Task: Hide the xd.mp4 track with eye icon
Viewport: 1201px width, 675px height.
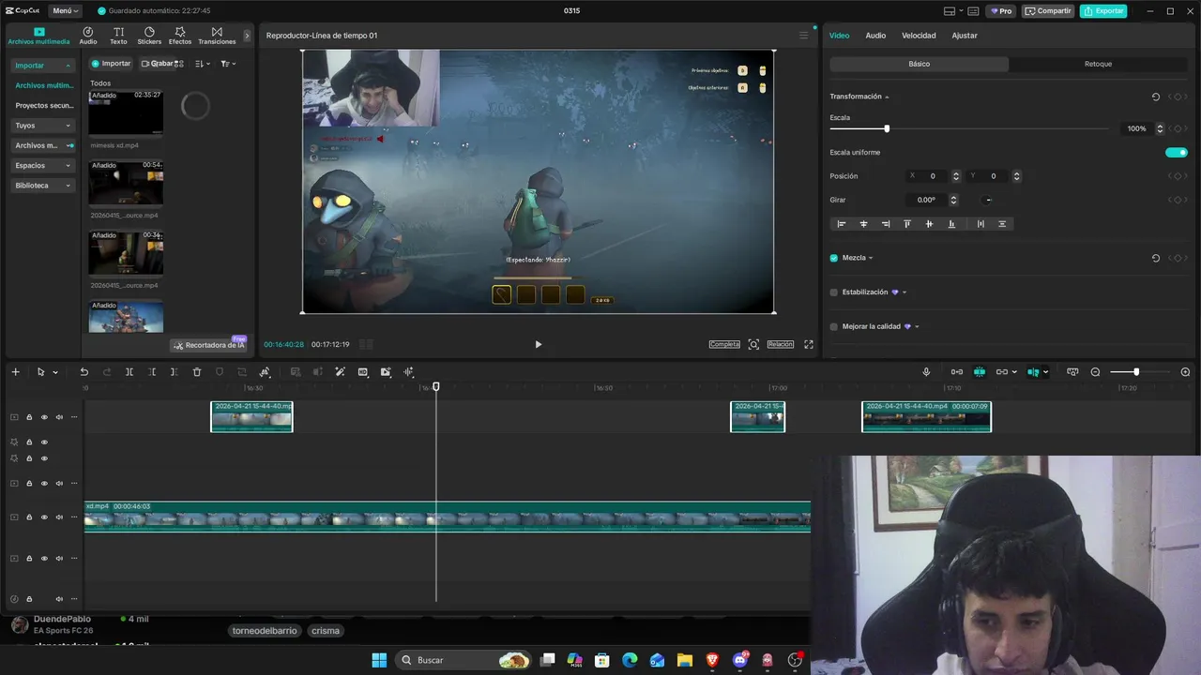Action: (x=44, y=517)
